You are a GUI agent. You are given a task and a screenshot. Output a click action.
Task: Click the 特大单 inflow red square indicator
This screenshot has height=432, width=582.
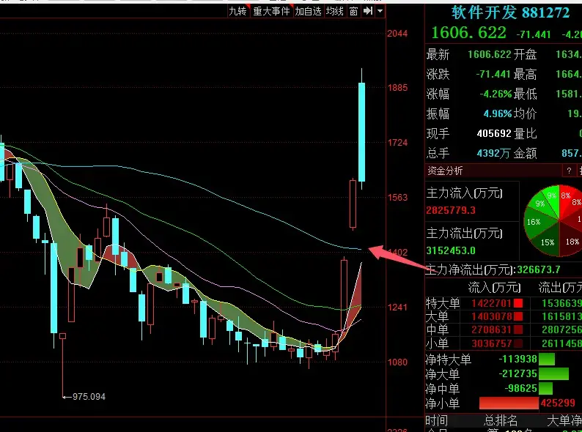tap(517, 303)
